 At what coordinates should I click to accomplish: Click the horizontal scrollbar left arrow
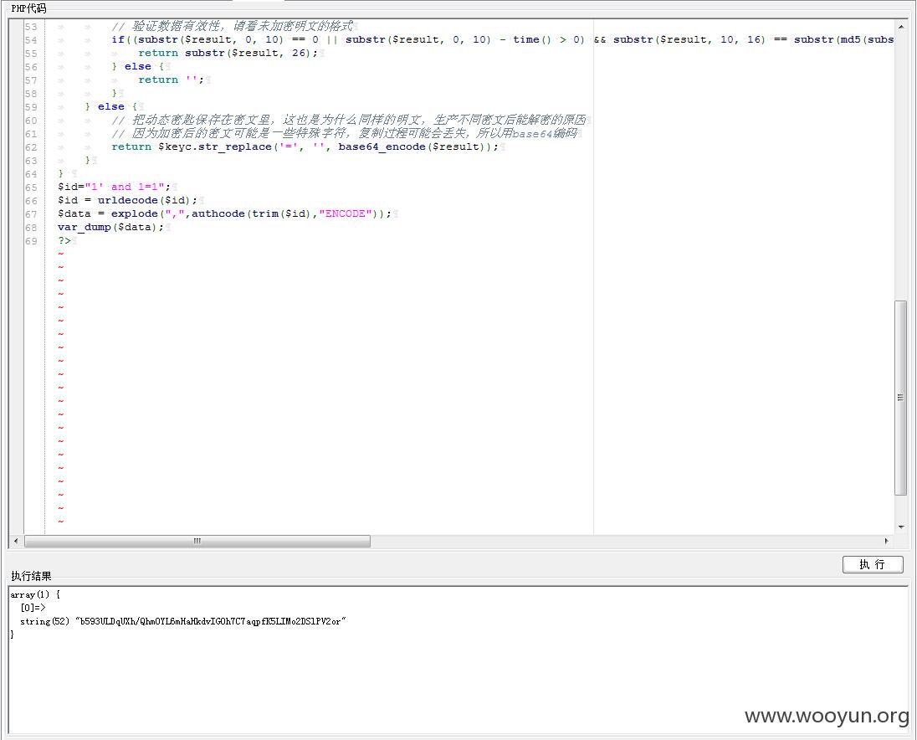click(x=15, y=542)
